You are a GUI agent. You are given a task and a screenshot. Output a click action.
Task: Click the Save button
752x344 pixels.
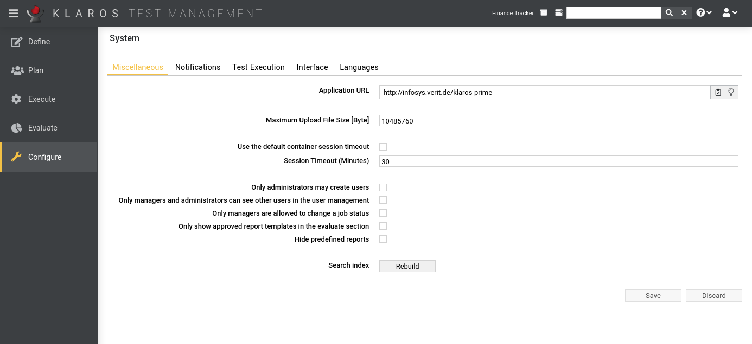[x=653, y=295]
